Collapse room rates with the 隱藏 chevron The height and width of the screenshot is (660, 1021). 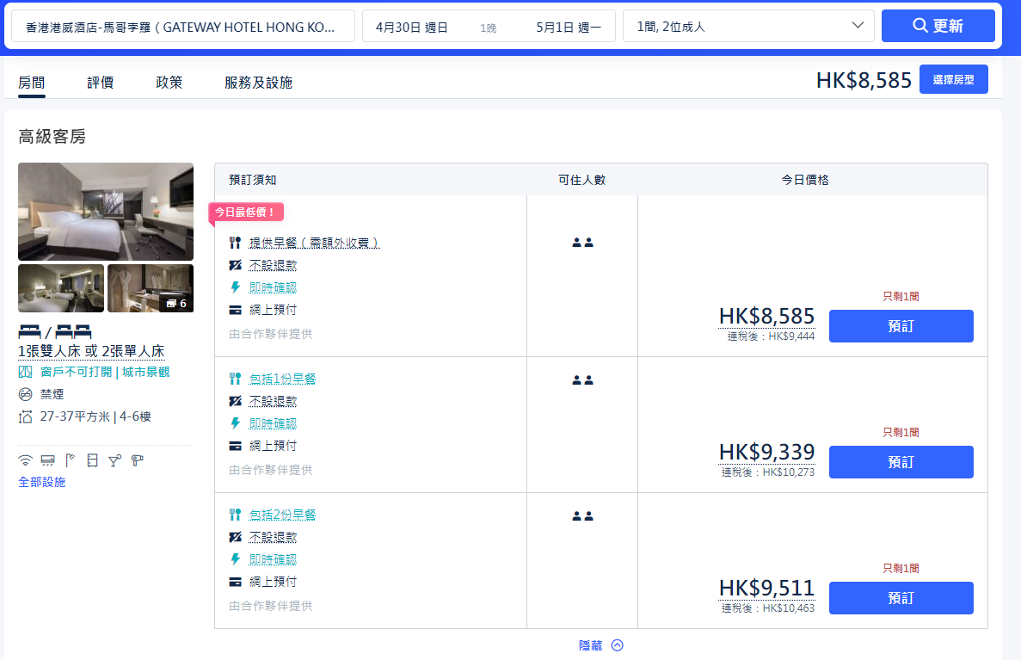(x=617, y=645)
